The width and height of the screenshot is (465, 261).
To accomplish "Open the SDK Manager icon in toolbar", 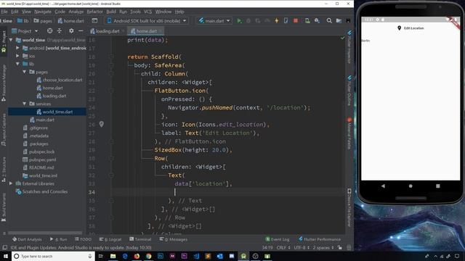I will click(317, 21).
